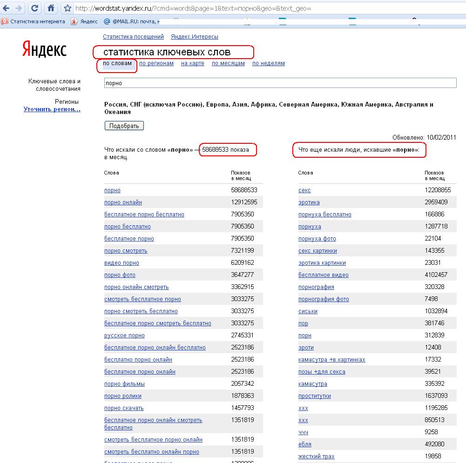
Task: Click the count "2057342" for порно фильмы
Action: (x=243, y=383)
